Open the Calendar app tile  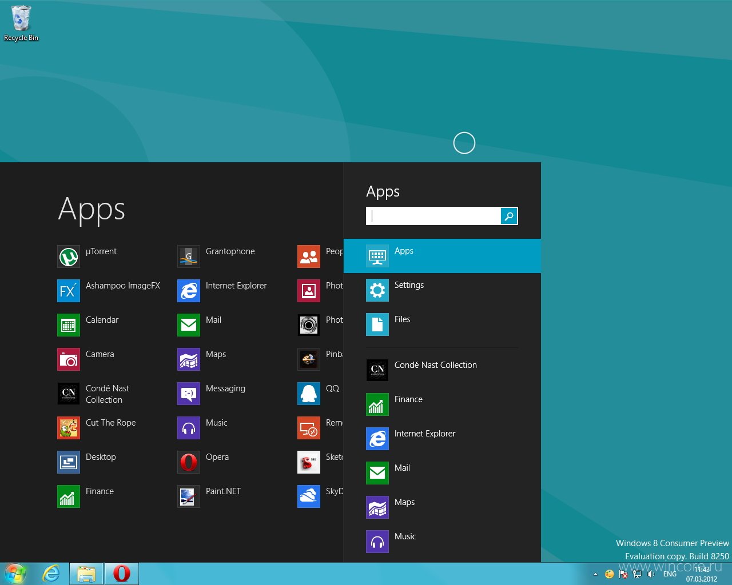[x=69, y=325]
